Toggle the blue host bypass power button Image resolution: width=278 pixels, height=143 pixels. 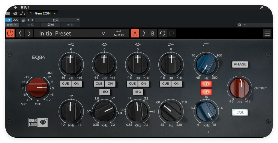[x=8, y=20]
